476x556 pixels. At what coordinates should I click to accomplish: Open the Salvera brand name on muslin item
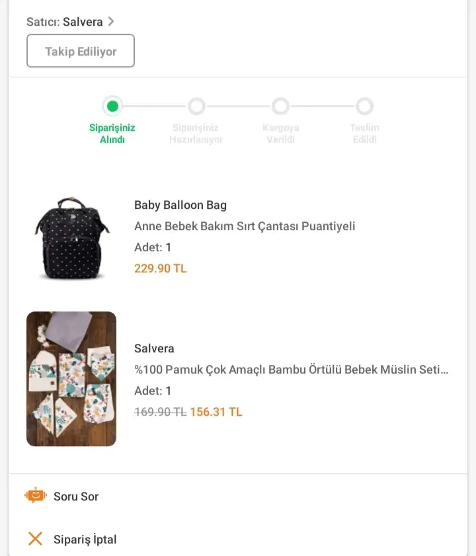click(154, 348)
